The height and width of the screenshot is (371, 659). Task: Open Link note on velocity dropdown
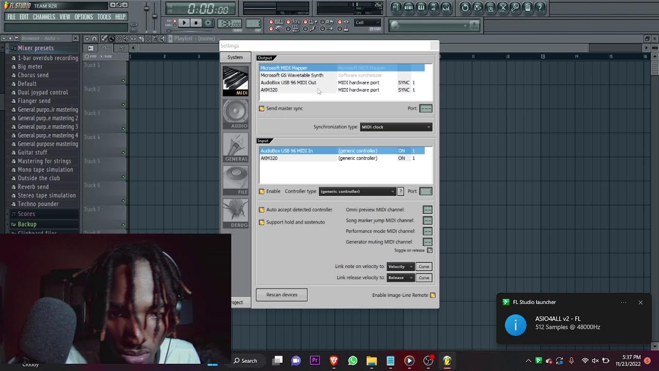click(401, 266)
